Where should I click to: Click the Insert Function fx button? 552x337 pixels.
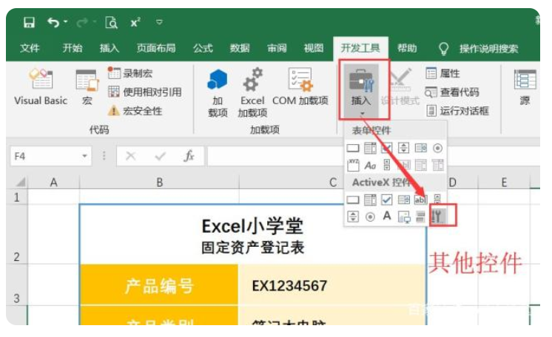tap(189, 155)
